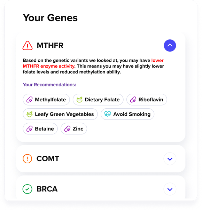Click the pill icon in Riboflavin chip
The width and height of the screenshot is (202, 210).
(133, 100)
